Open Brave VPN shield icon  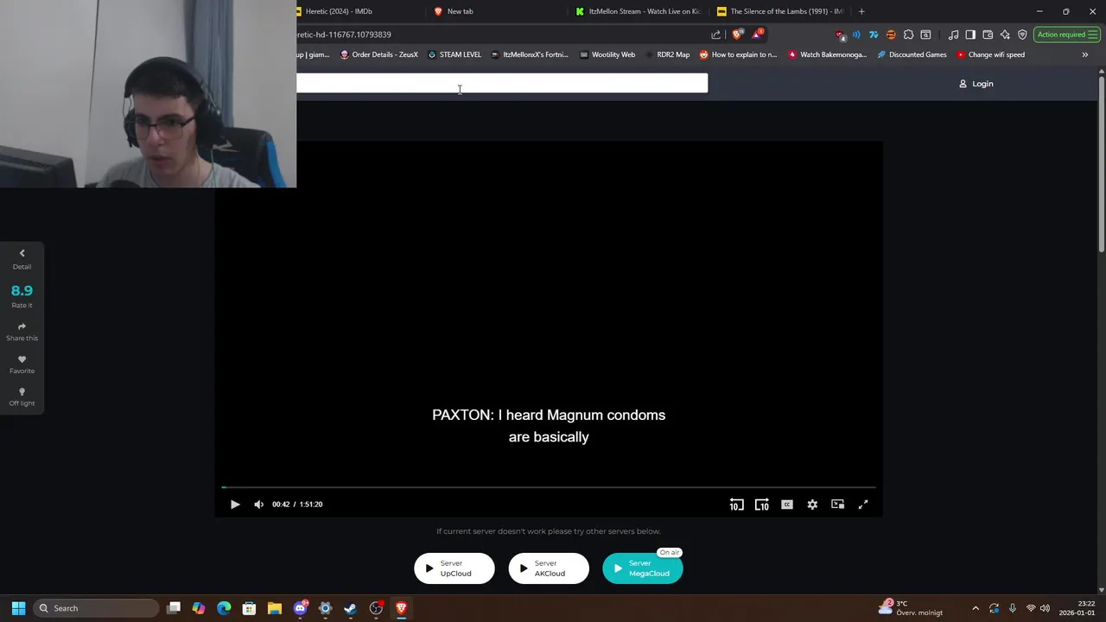coord(1022,35)
